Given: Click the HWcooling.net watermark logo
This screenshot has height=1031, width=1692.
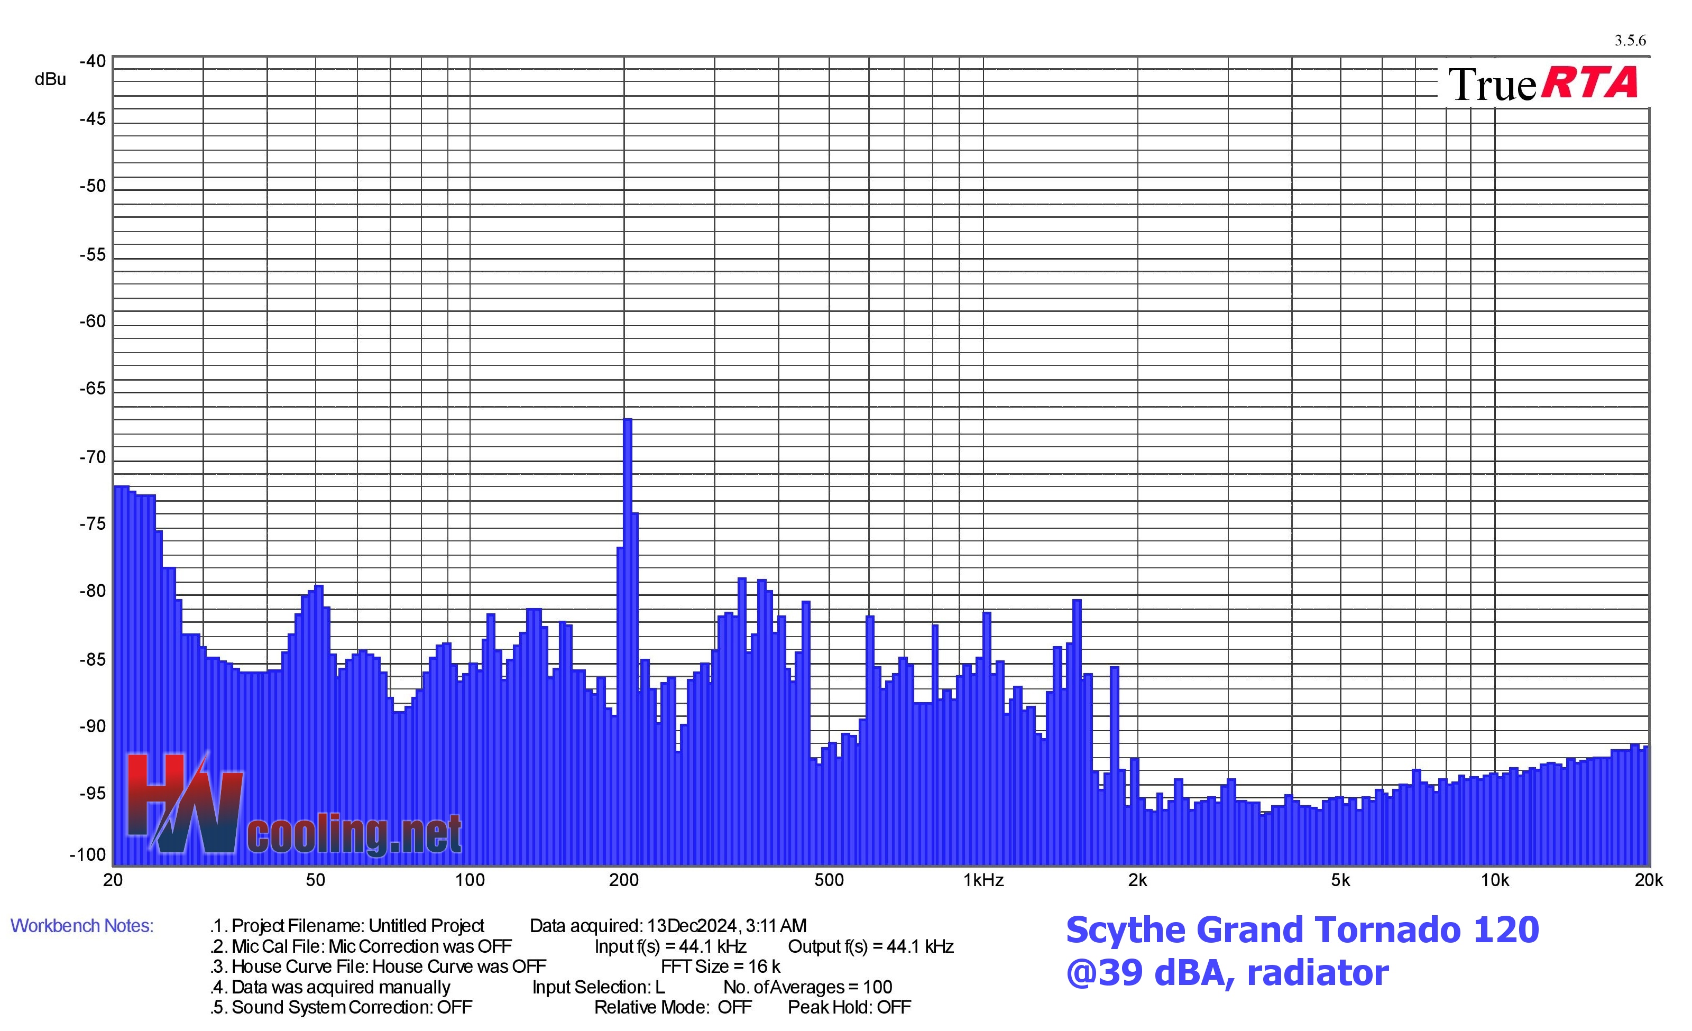Looking at the screenshot, I should pos(294,805).
